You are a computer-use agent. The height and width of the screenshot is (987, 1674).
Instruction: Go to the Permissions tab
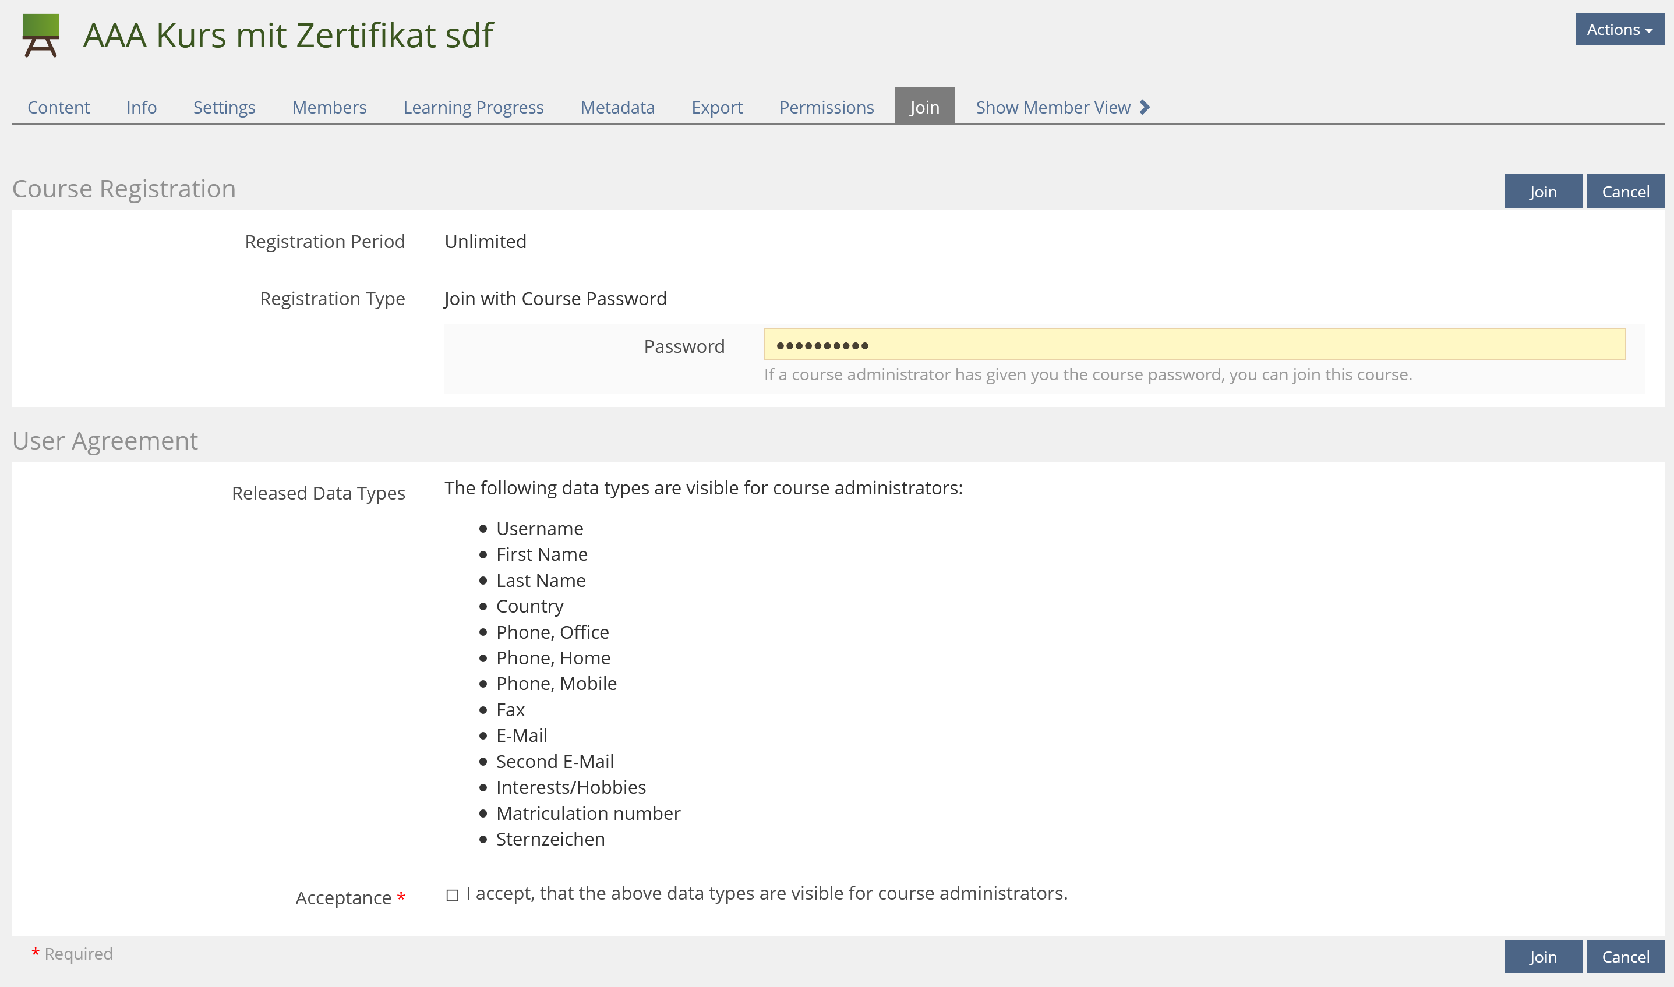[x=826, y=107]
